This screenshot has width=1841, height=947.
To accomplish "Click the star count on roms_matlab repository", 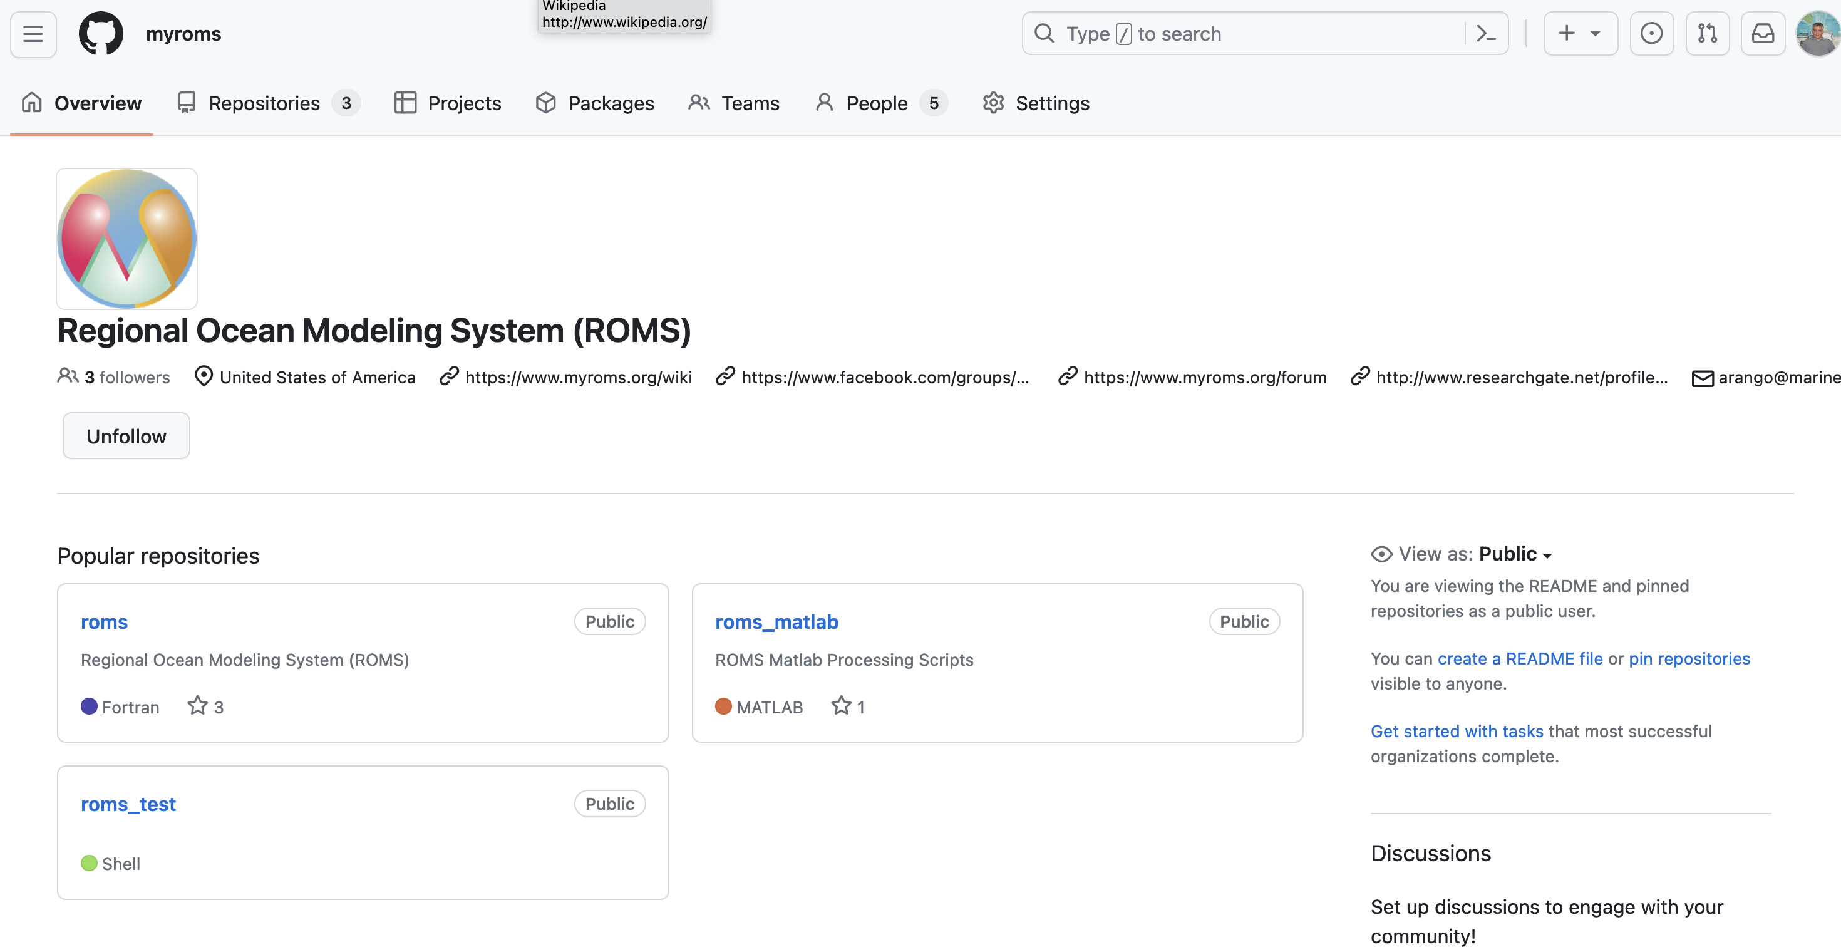I will [x=848, y=706].
